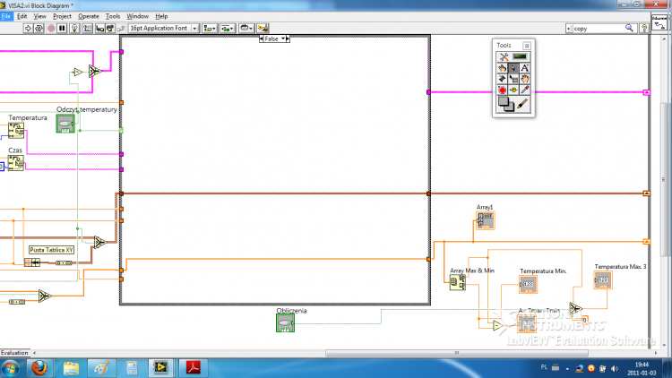
Task: Open Windows Explorer from taskbar
Action: coord(71,368)
